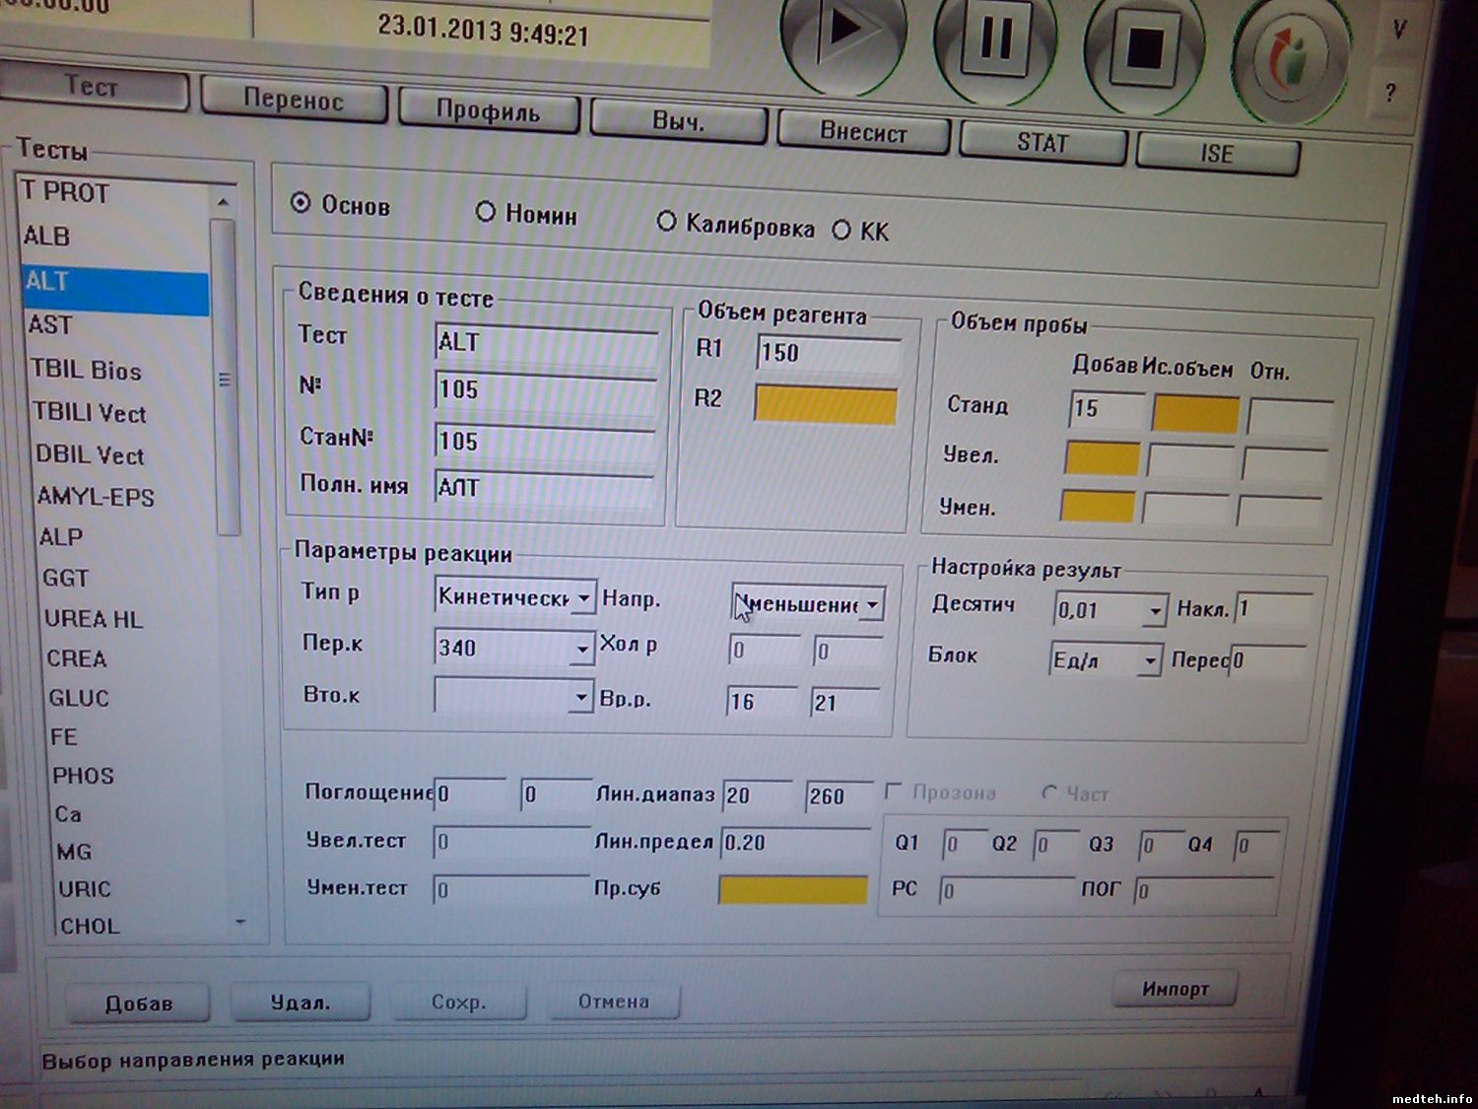
Task: Click the tests list scroll-down arrow
Action: click(x=239, y=922)
